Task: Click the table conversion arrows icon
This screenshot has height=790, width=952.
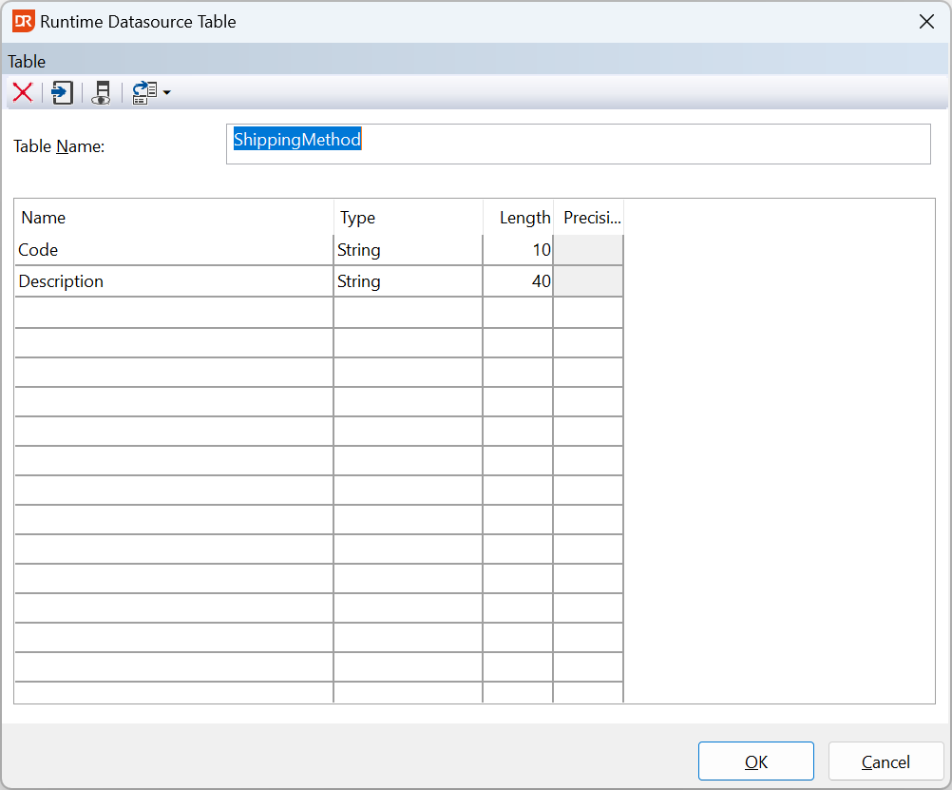Action: (x=144, y=93)
